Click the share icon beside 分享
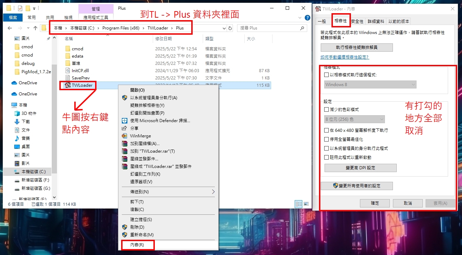The image size is (462, 255). 125,128
